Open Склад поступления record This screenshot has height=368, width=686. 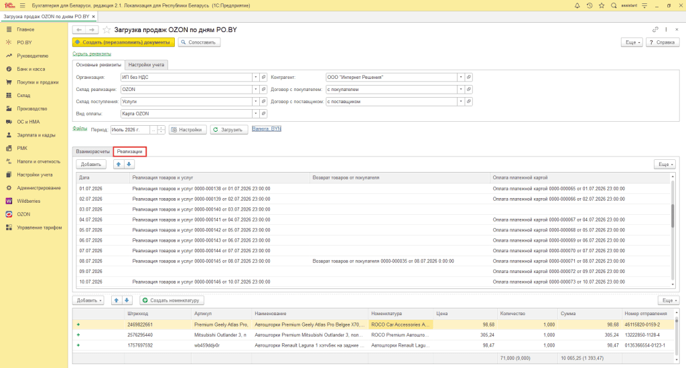(263, 102)
